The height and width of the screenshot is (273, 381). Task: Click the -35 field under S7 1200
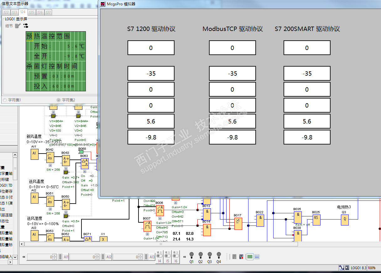151,73
